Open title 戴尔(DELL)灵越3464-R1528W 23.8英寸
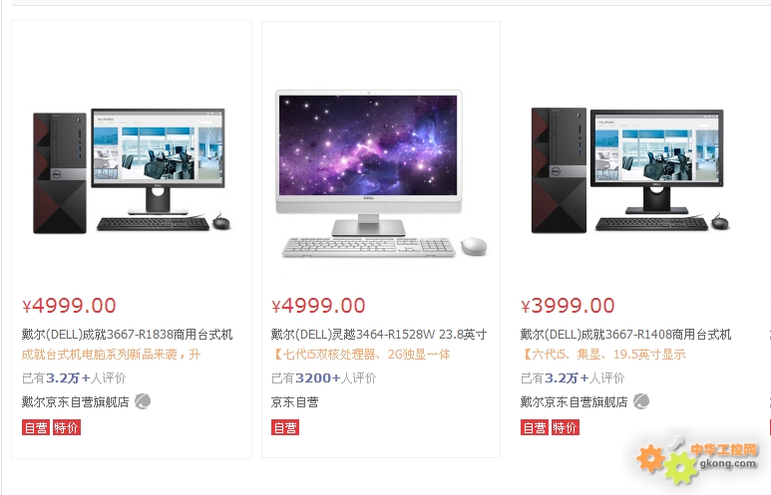Viewport: 771px width, 495px height. (x=379, y=335)
